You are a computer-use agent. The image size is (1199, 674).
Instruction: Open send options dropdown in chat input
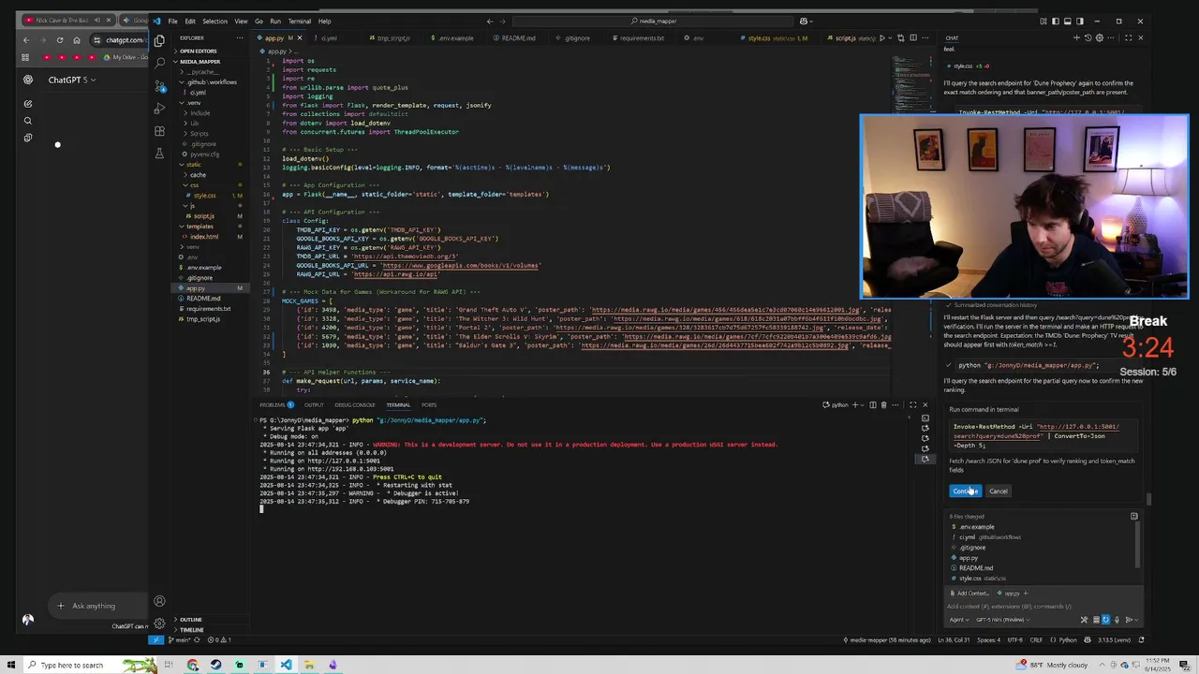1136,620
